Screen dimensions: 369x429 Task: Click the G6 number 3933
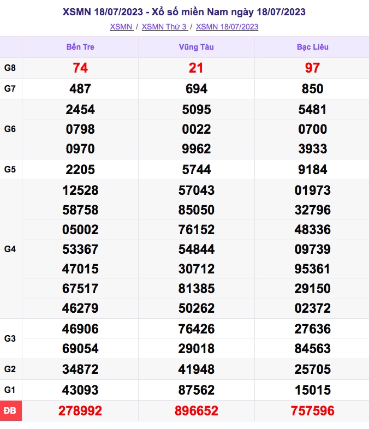pyautogui.click(x=313, y=149)
